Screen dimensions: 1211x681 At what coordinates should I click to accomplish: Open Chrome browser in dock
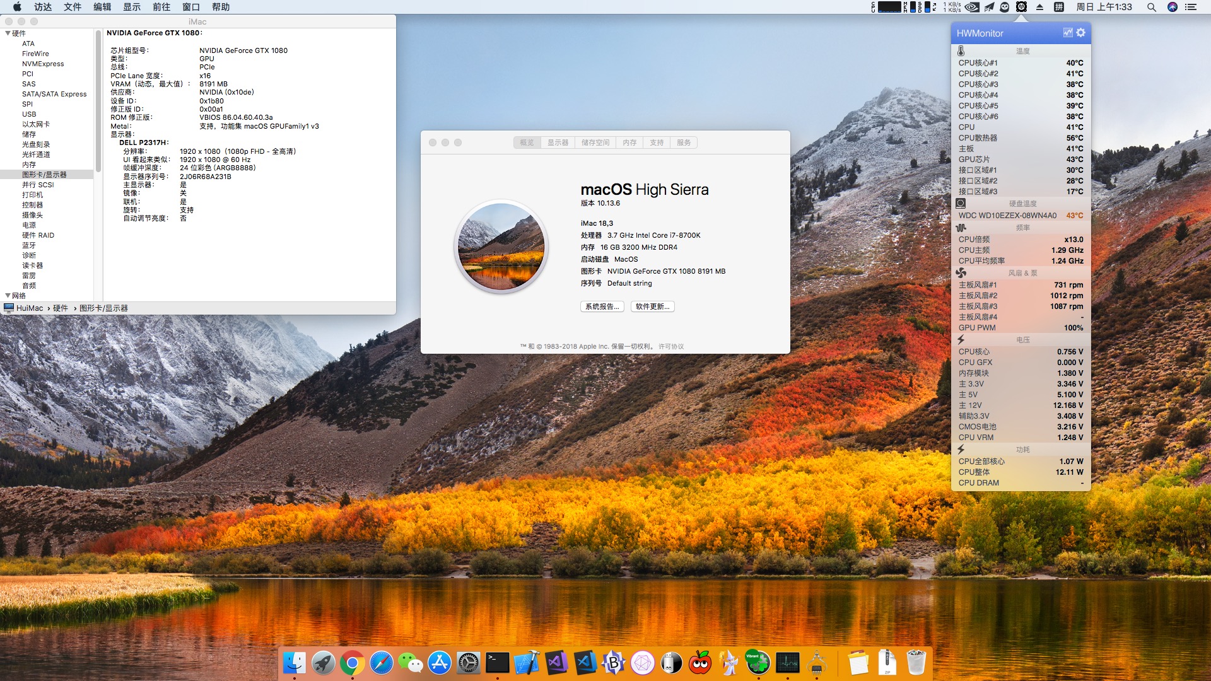tap(352, 663)
